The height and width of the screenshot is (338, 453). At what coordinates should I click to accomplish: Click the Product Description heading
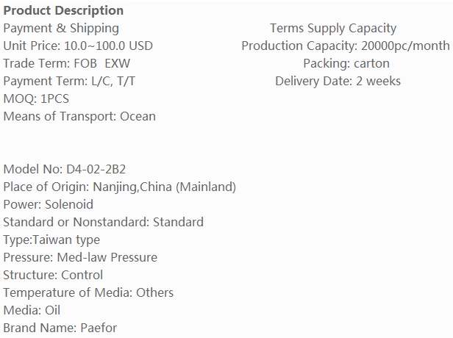[63, 10]
